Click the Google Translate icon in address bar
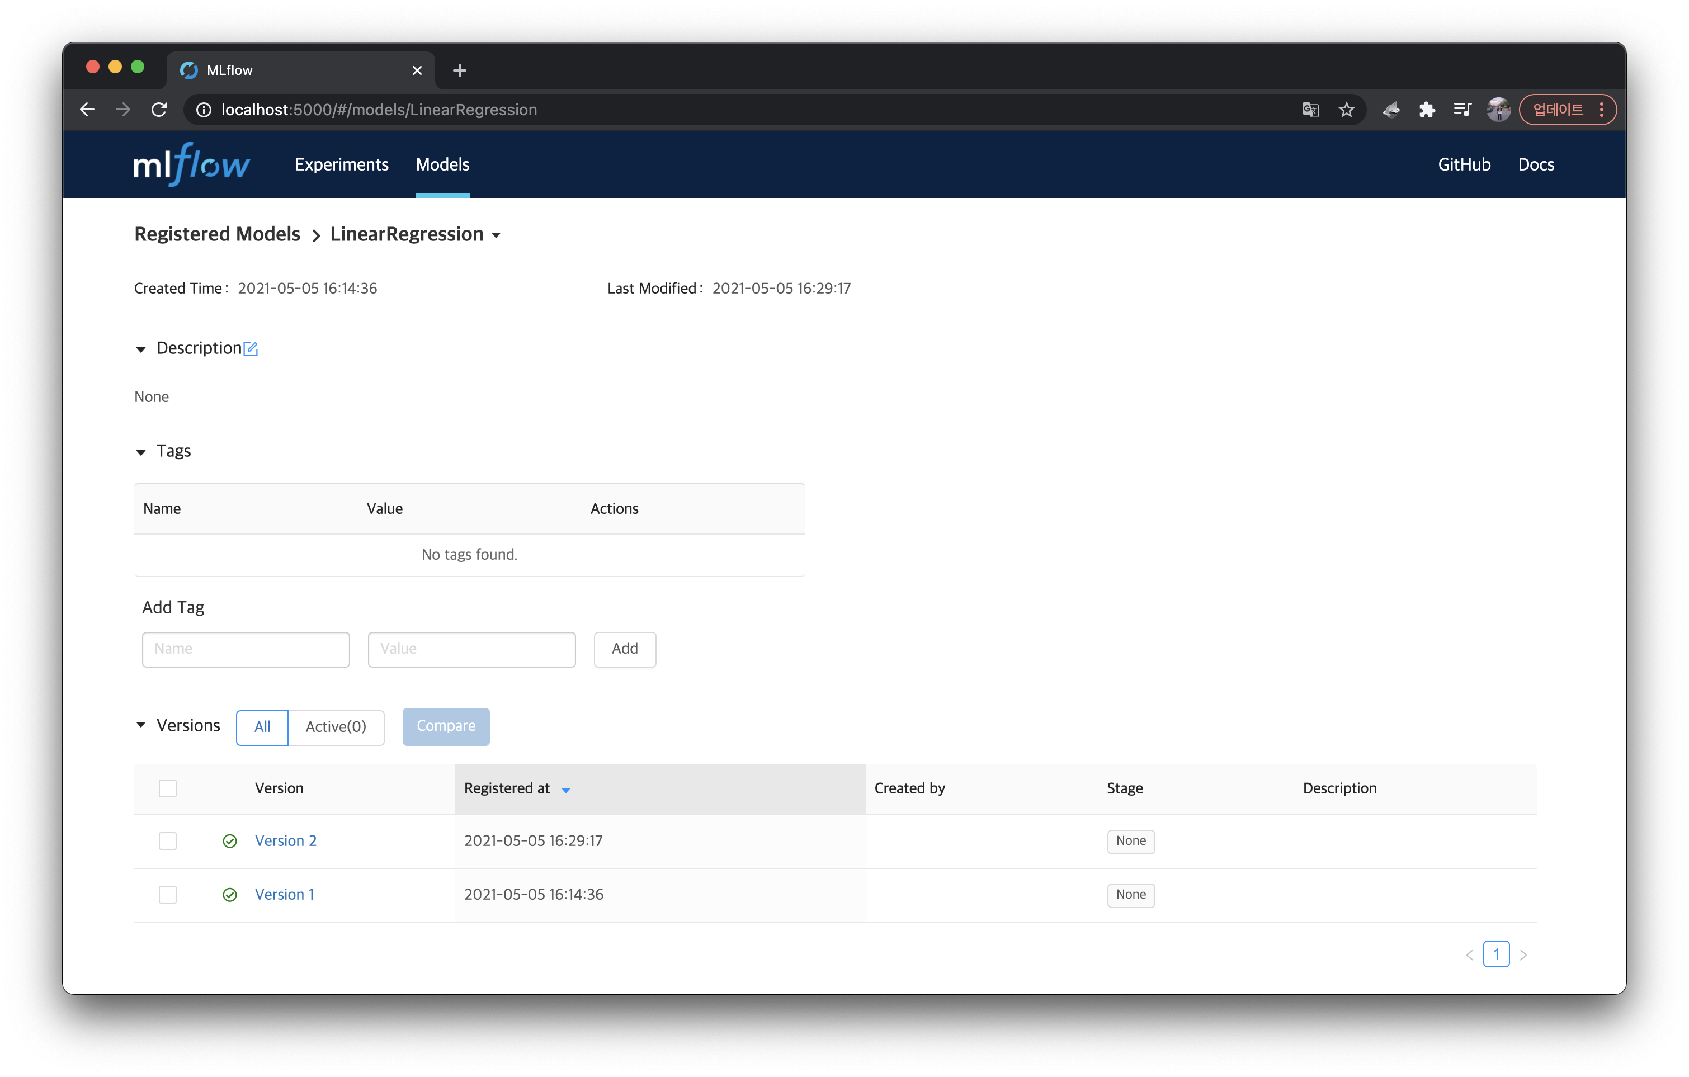Viewport: 1689px width, 1077px height. 1310,110
